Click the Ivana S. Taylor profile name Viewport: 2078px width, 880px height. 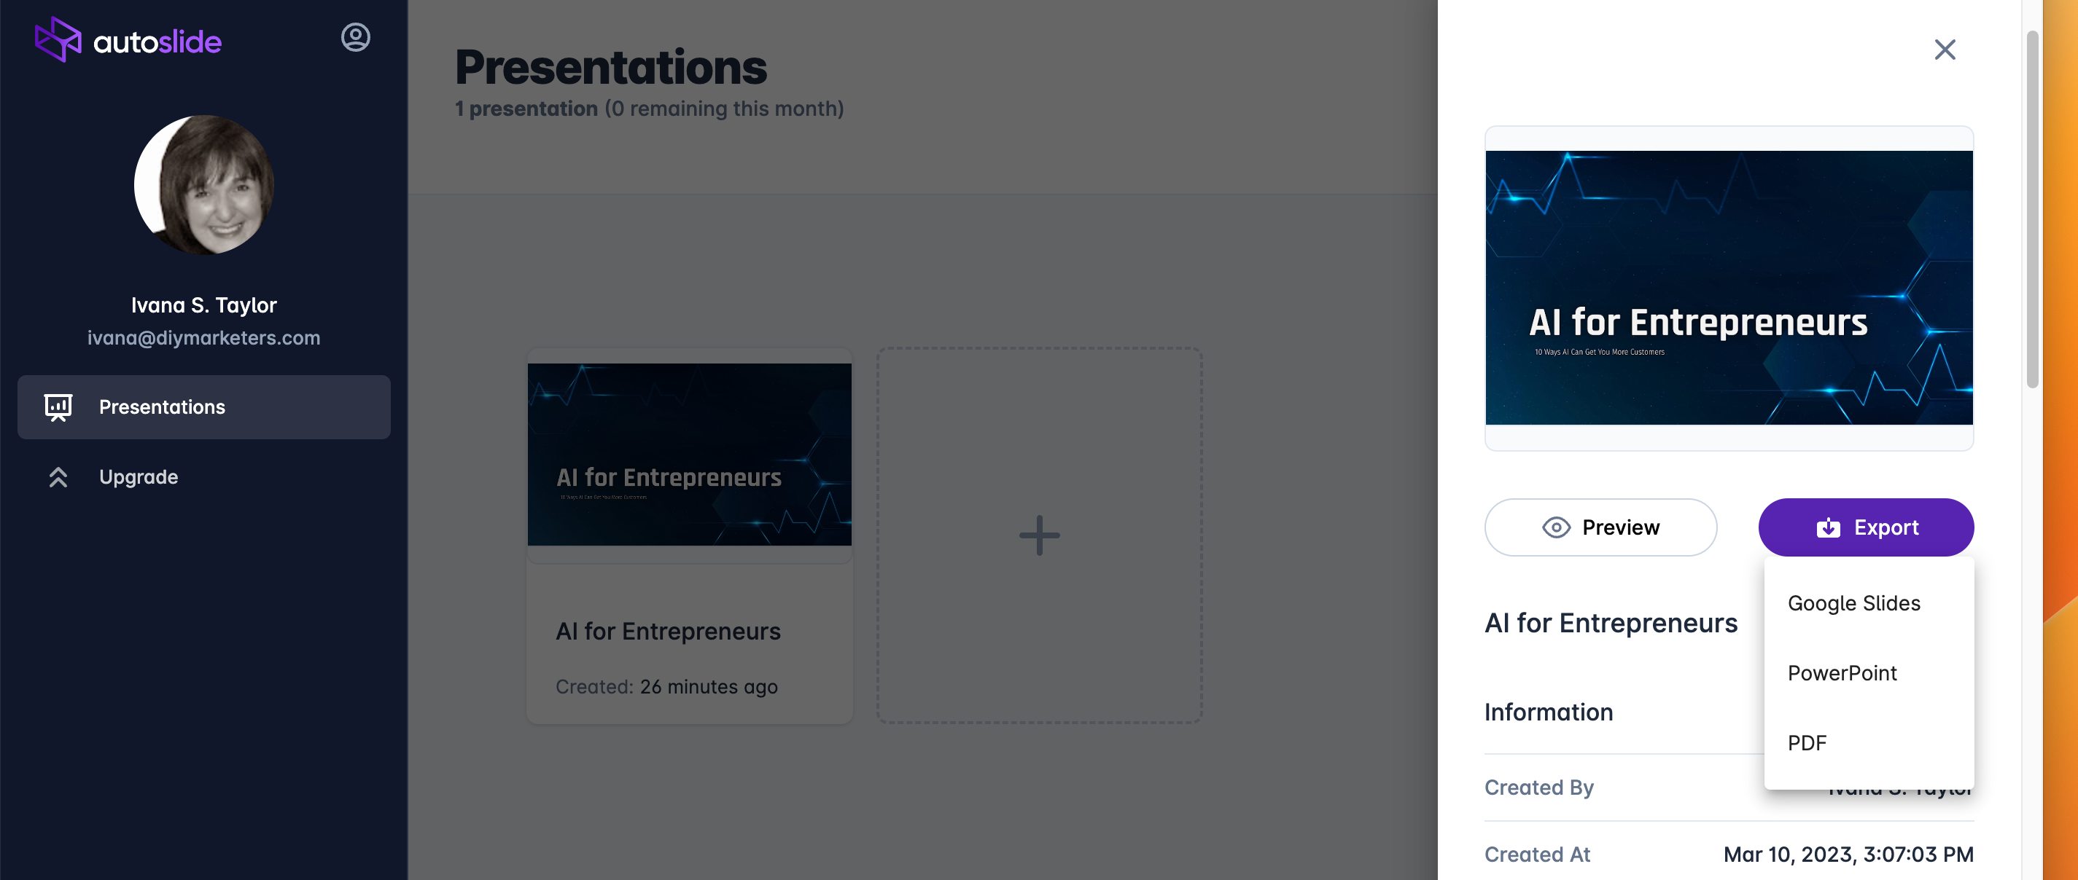[x=204, y=305]
